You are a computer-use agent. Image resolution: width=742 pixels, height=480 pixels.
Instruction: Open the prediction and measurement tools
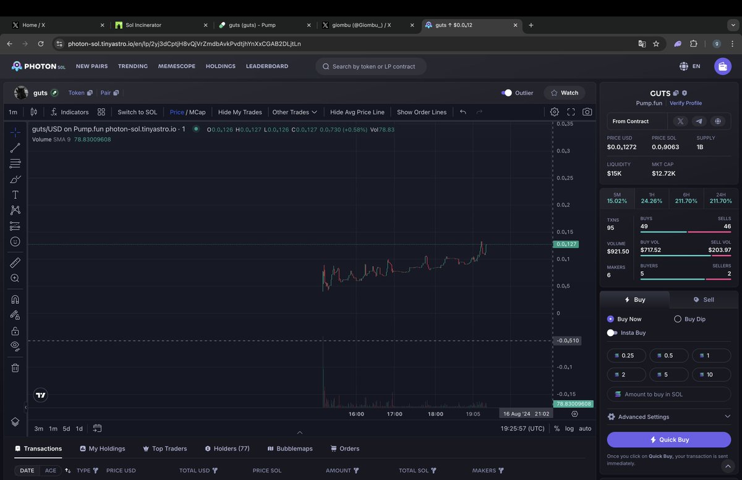pos(15,226)
